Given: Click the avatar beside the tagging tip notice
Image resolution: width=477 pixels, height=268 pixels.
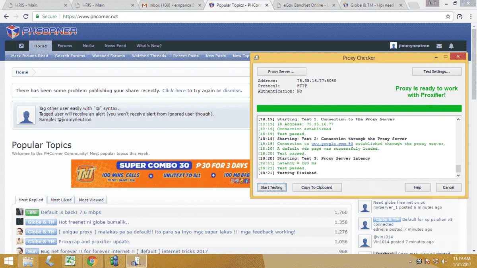Looking at the screenshot, I should pyautogui.click(x=27, y=114).
